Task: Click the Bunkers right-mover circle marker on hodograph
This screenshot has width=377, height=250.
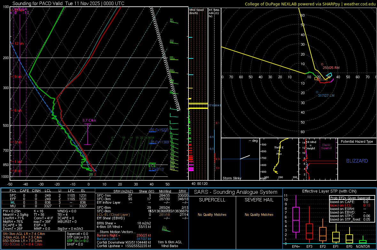Action: 322,64
